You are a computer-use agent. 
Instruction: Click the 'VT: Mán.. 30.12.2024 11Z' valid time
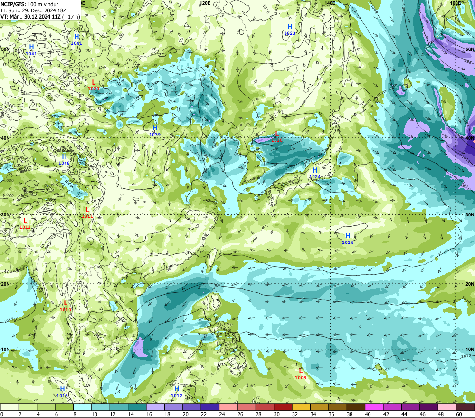click(30, 16)
